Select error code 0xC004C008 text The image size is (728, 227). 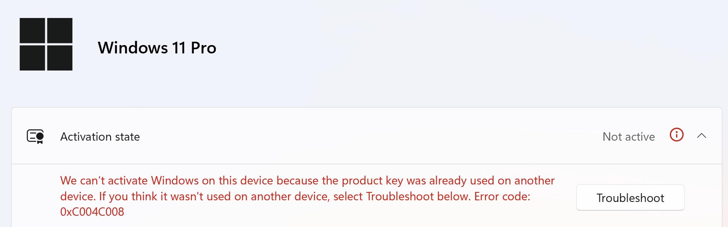pyautogui.click(x=92, y=212)
